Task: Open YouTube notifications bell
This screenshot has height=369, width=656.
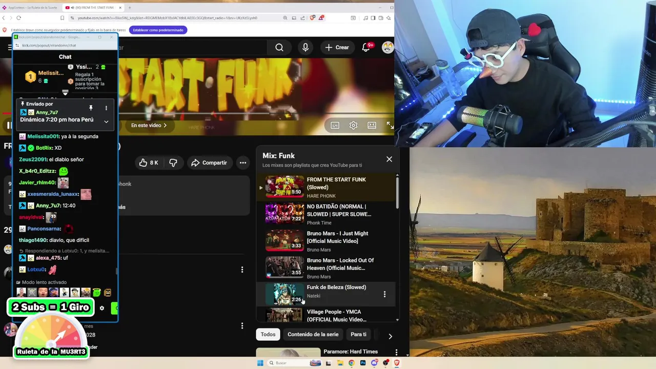Action: click(x=366, y=47)
